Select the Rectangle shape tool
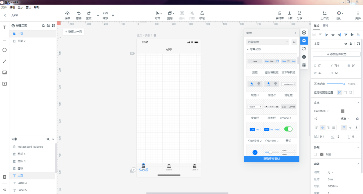 pos(5,39)
